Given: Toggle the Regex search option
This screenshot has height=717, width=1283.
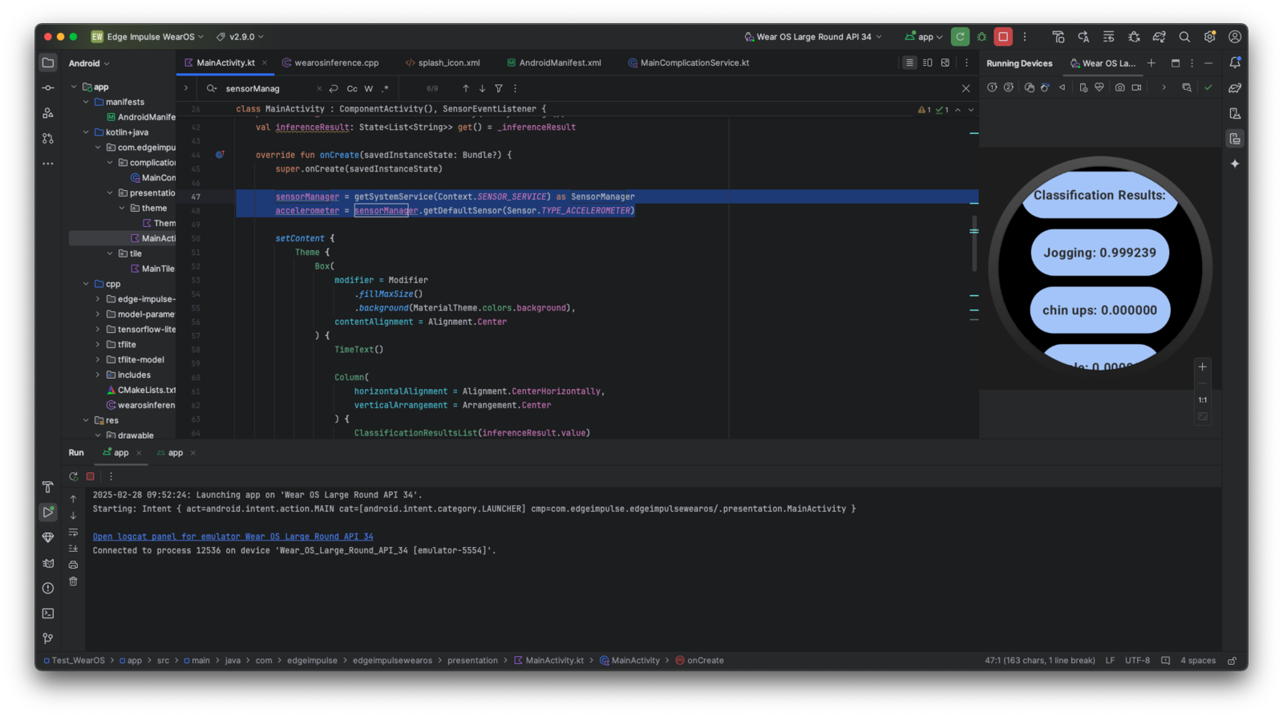Looking at the screenshot, I should point(385,89).
